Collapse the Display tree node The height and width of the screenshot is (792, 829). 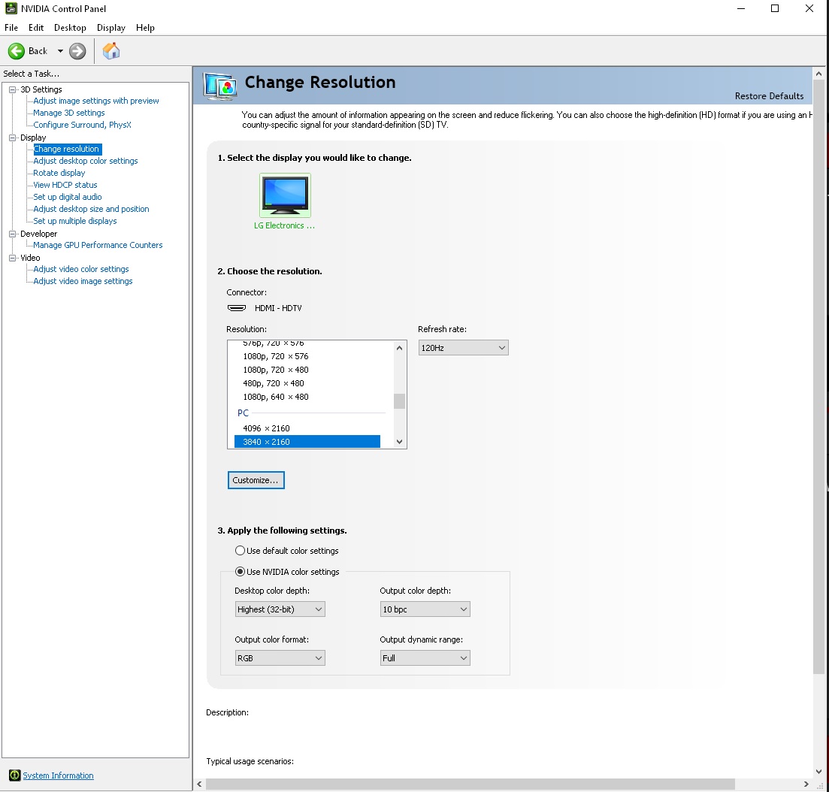pos(12,138)
